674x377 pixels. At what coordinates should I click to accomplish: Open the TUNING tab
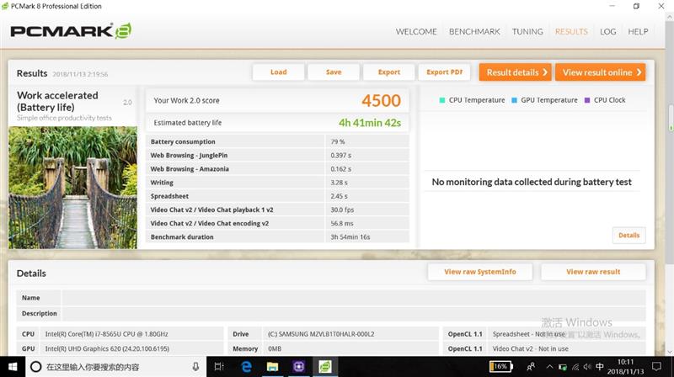[527, 32]
